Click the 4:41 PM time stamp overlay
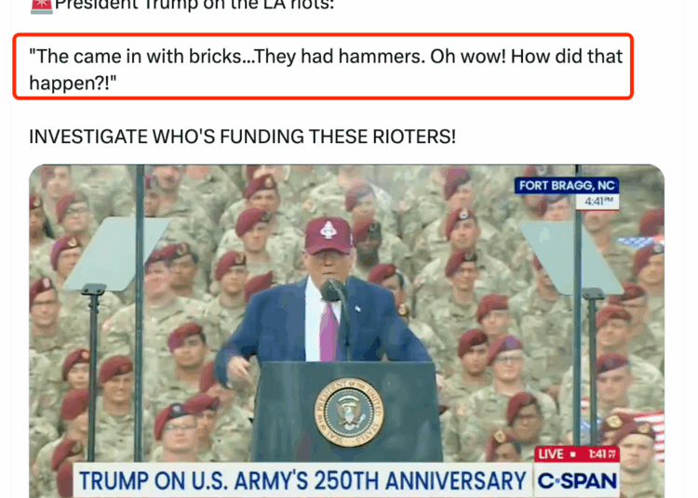 (x=597, y=202)
